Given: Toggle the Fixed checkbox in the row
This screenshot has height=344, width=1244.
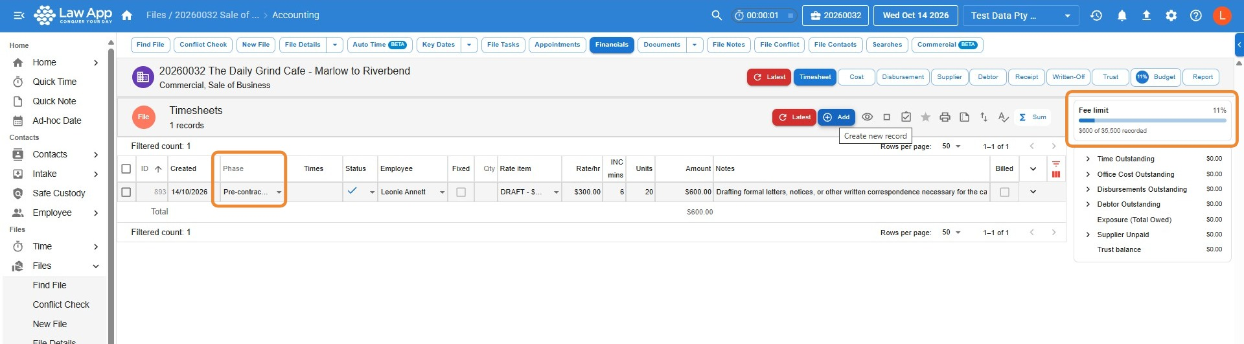Looking at the screenshot, I should click(461, 192).
